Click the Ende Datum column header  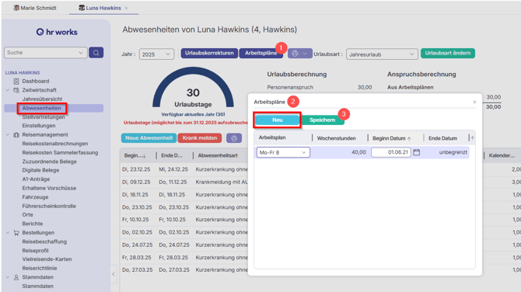click(x=442, y=138)
